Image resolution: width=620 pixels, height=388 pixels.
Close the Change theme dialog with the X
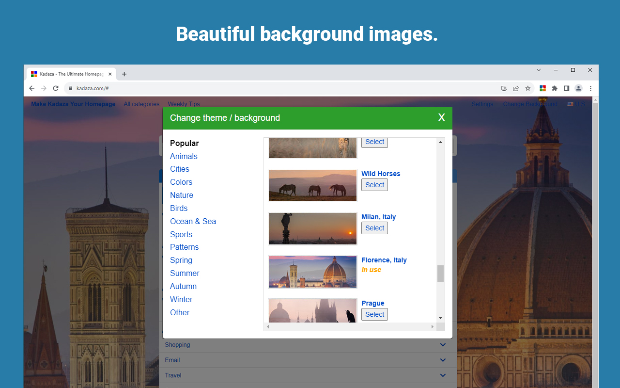(x=441, y=117)
